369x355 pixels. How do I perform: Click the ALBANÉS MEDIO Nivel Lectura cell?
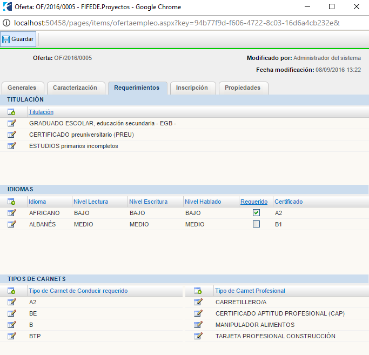click(x=84, y=224)
